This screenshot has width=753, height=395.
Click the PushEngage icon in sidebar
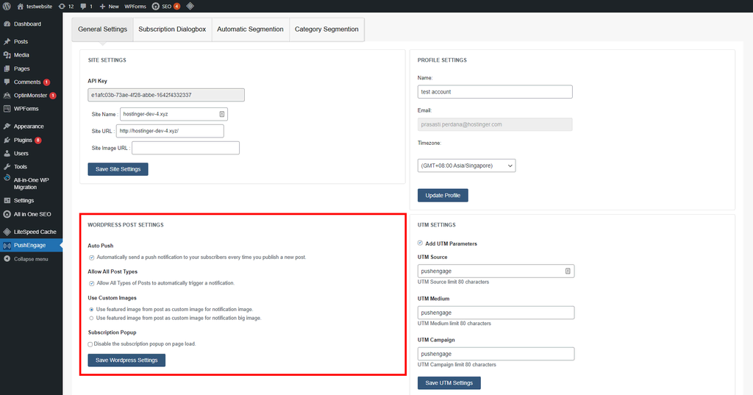[x=7, y=246]
